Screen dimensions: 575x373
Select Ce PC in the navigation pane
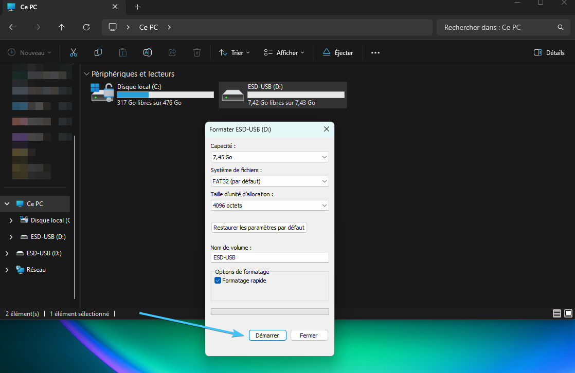[35, 204]
